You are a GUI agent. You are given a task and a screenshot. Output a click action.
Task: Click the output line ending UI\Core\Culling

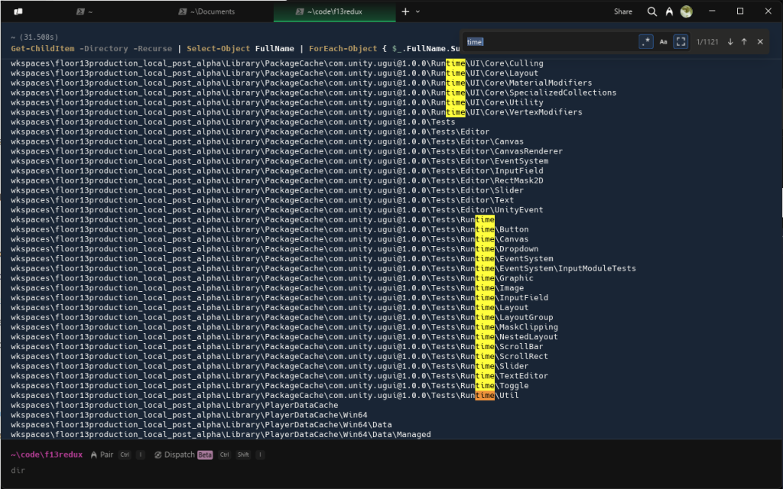(277, 63)
